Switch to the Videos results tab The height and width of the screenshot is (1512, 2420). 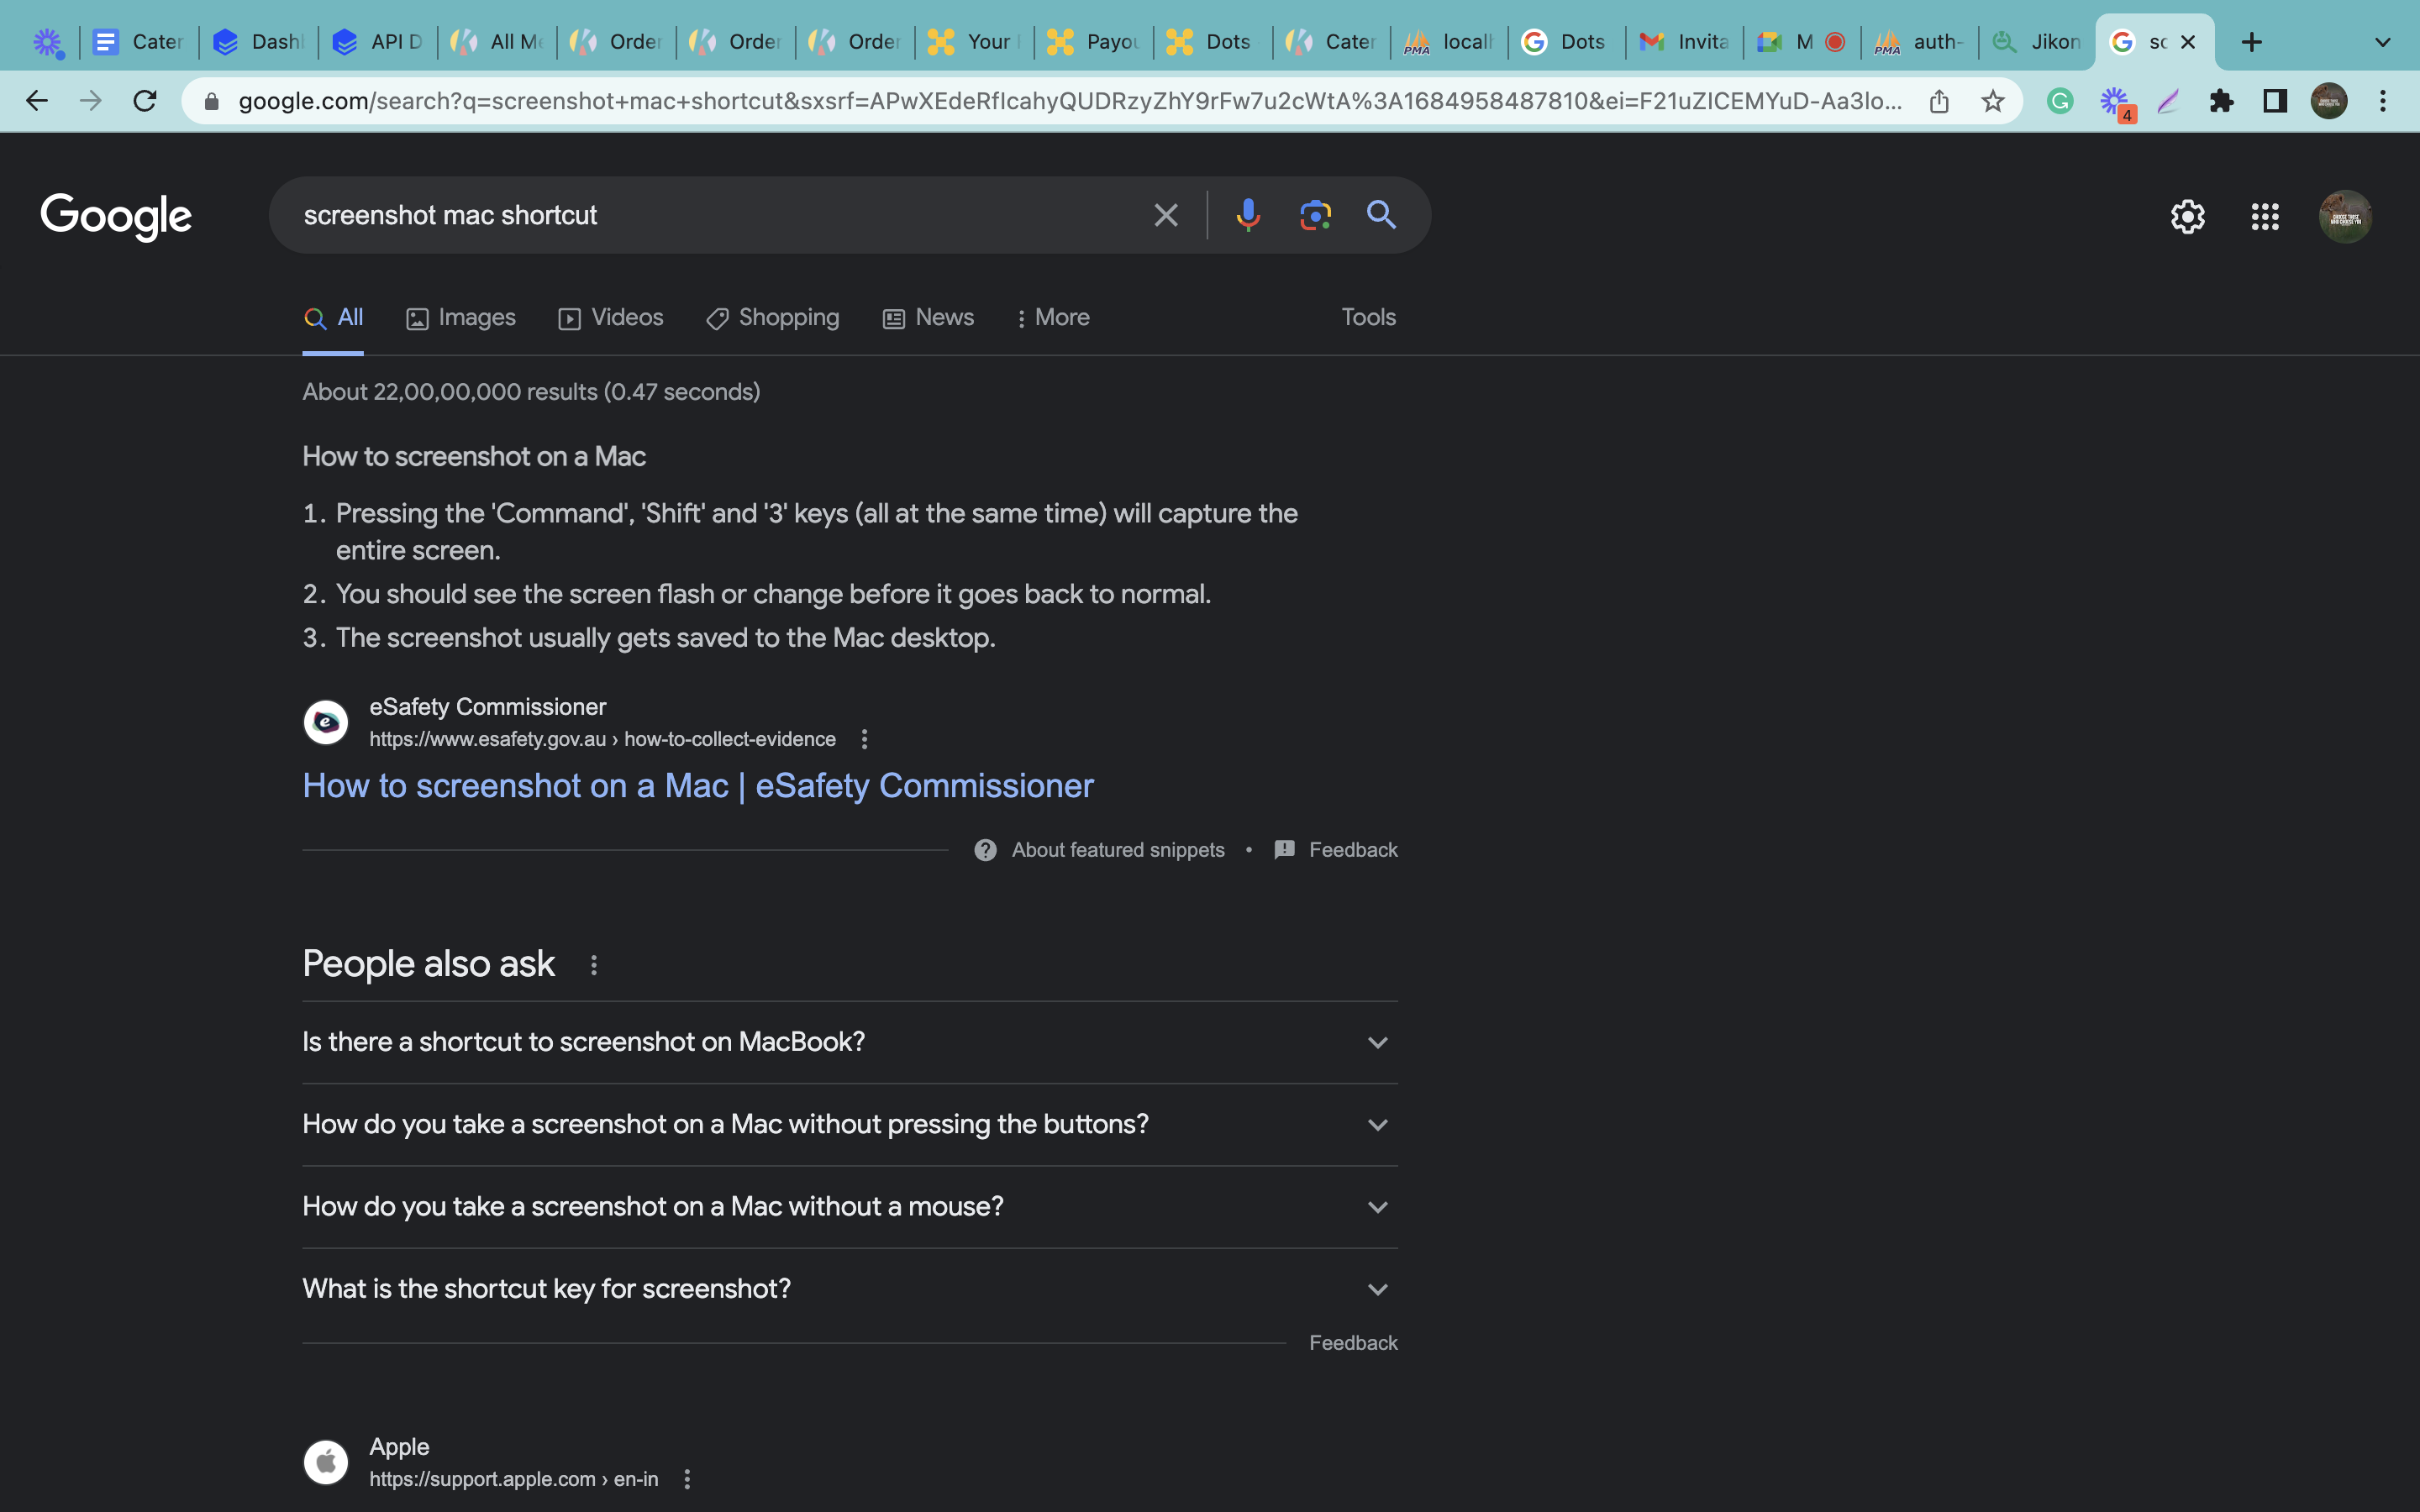(611, 318)
